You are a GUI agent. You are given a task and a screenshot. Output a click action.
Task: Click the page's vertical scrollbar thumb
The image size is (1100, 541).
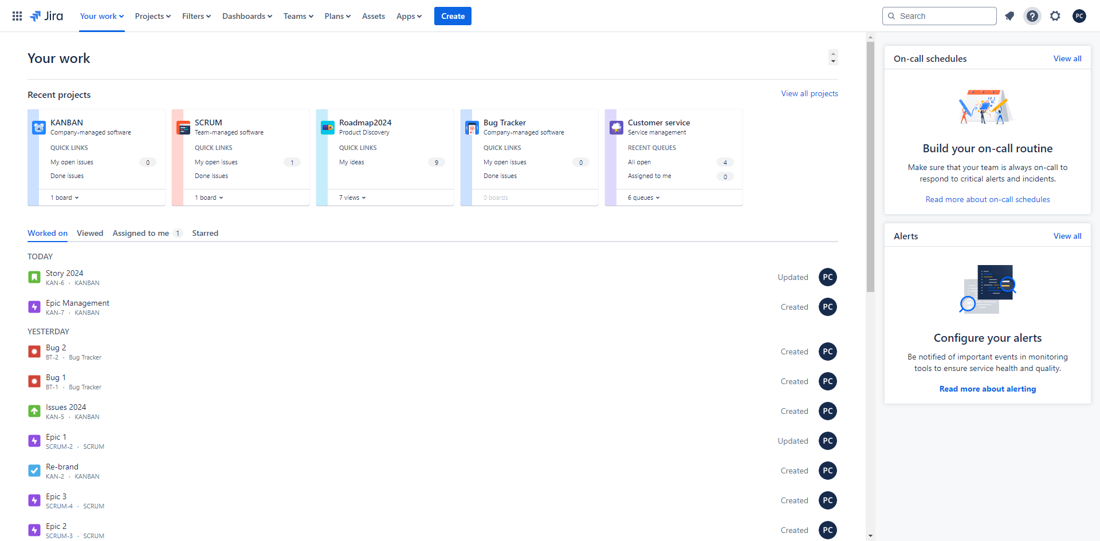click(870, 166)
